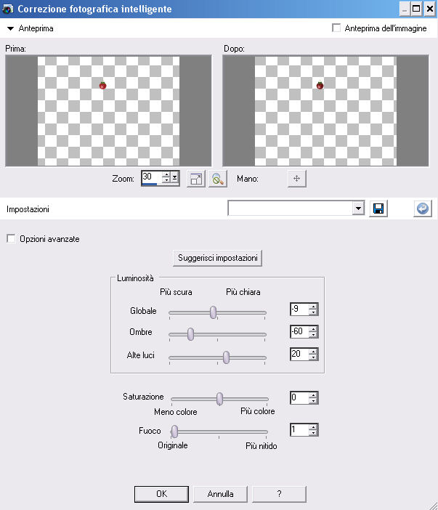Click the Alte luci value field
Image resolution: width=438 pixels, height=510 pixels.
coord(299,354)
